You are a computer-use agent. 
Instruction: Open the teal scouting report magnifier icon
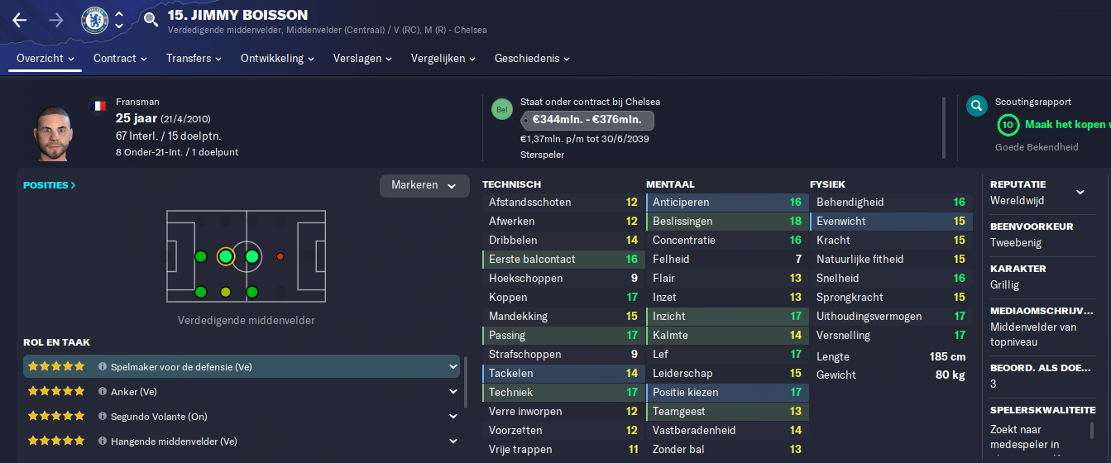[977, 106]
